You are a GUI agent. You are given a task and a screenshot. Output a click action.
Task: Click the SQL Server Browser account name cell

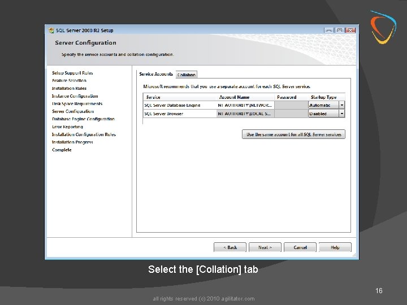coord(245,114)
